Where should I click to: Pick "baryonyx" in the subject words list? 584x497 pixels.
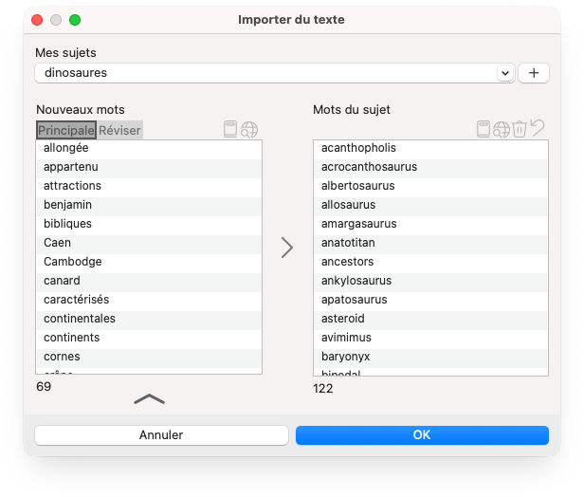point(345,357)
